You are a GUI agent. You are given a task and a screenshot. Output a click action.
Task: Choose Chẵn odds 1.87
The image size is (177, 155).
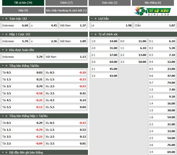(155, 26)
